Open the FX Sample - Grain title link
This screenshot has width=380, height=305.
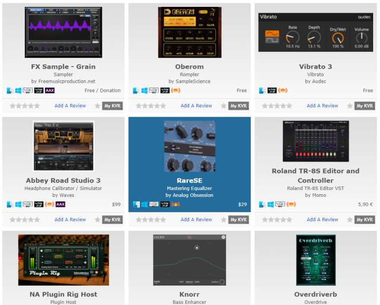pyautogui.click(x=63, y=66)
